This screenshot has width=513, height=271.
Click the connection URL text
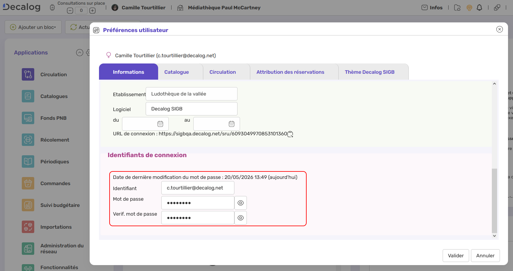coord(223,134)
